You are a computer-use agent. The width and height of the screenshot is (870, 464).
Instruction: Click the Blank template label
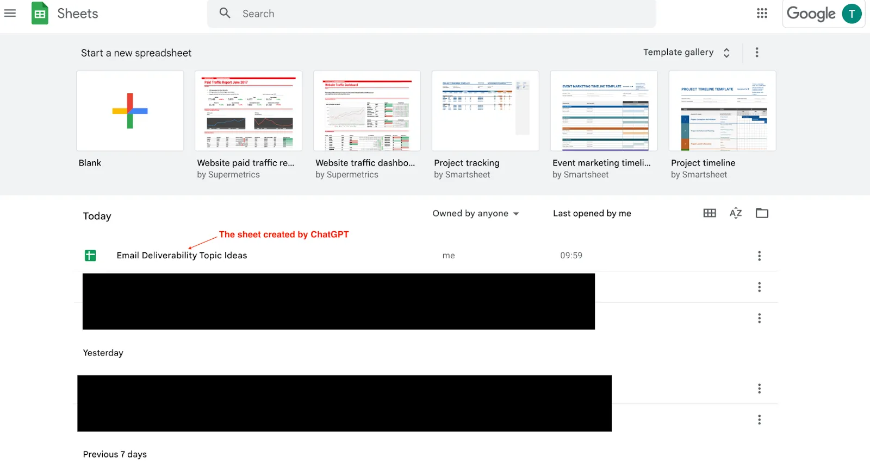pyautogui.click(x=90, y=163)
